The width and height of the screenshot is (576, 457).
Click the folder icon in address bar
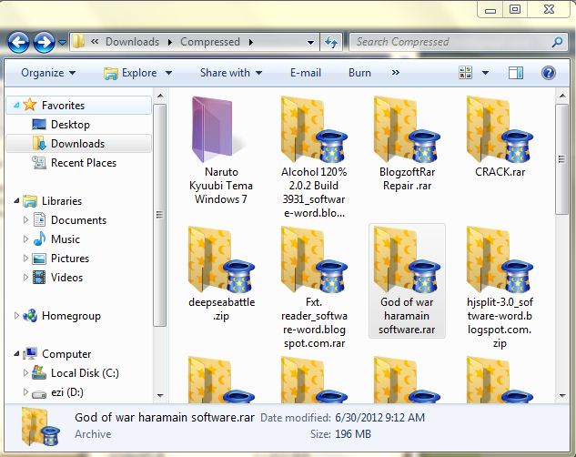pyautogui.click(x=78, y=42)
